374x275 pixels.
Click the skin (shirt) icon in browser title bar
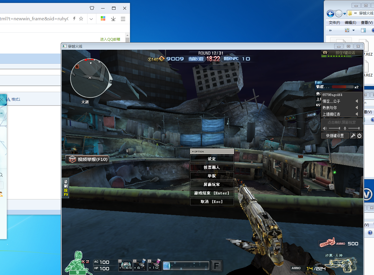point(92,8)
